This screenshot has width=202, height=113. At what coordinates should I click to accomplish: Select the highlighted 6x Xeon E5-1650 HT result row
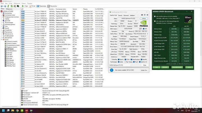coord(63,20)
